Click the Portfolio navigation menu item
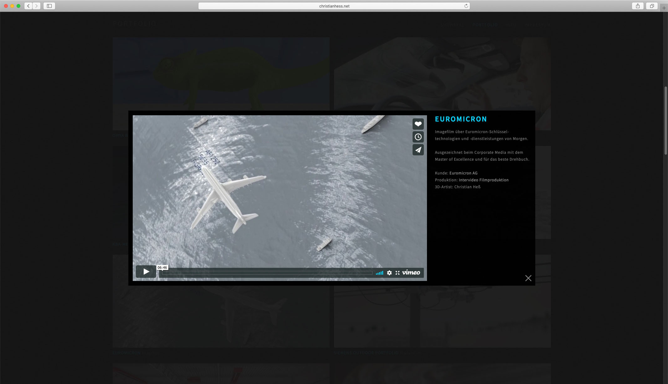The height and width of the screenshot is (384, 668). 485,25
